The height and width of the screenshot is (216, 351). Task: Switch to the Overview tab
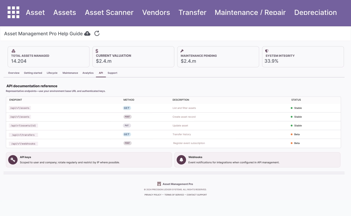click(14, 73)
